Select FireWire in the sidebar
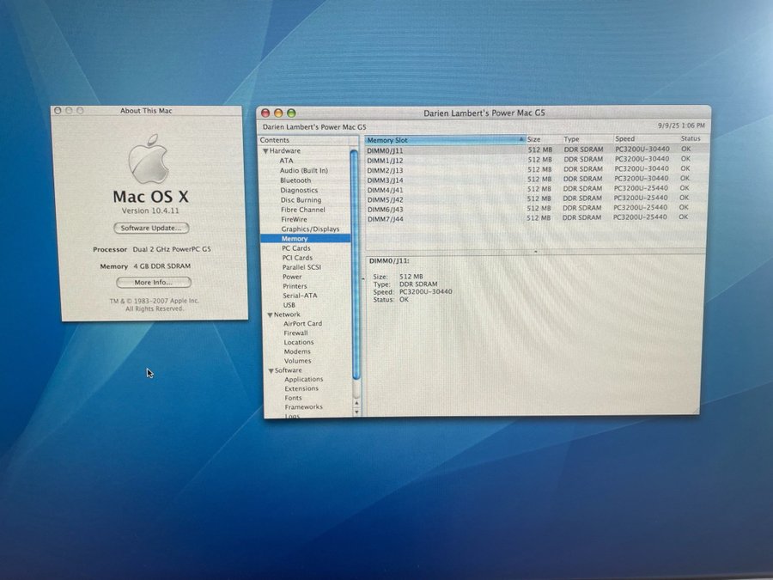Screen dimensions: 773x580 coord(294,219)
